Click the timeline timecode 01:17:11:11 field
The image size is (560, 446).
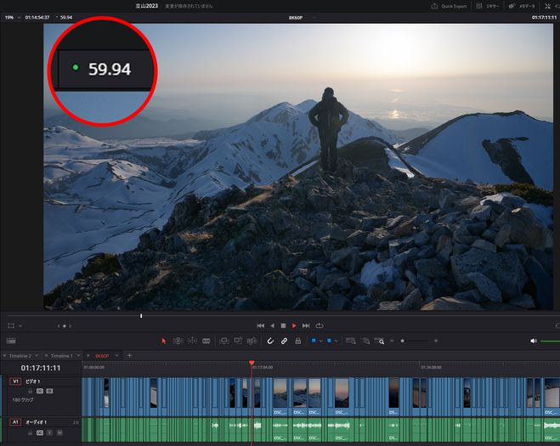click(x=41, y=368)
